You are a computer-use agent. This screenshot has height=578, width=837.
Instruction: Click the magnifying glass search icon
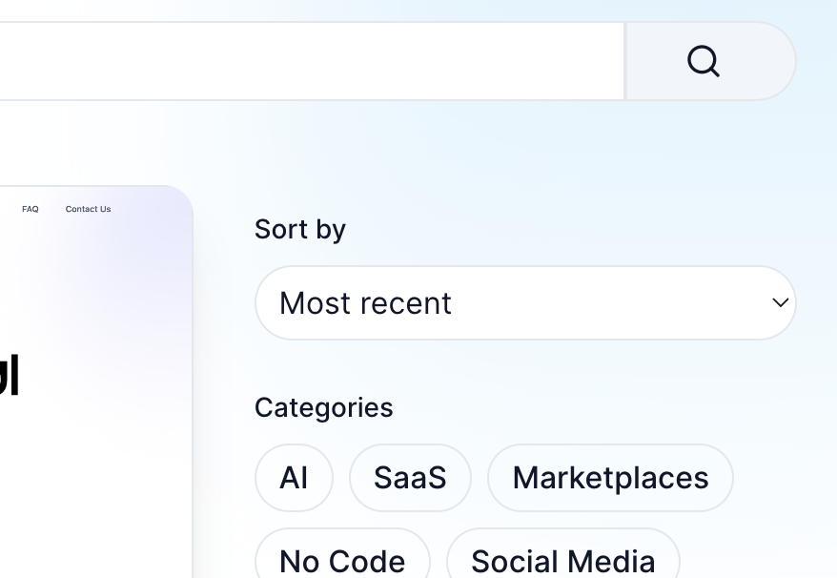coord(704,61)
